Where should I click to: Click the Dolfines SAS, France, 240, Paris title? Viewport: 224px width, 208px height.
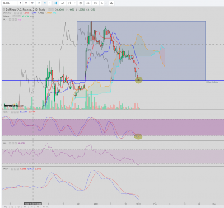(25, 10)
